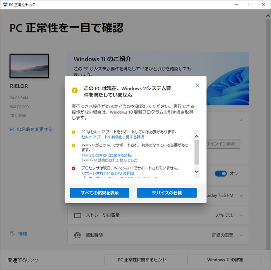
Task: Open セキュア ブートの有効化に関する詳細 link
Action: [113, 137]
